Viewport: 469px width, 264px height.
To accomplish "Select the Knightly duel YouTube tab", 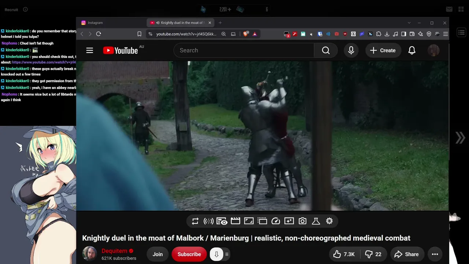I will 180,23.
